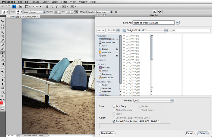Open the Filter menu
The height and width of the screenshot is (137, 212).
64,2
